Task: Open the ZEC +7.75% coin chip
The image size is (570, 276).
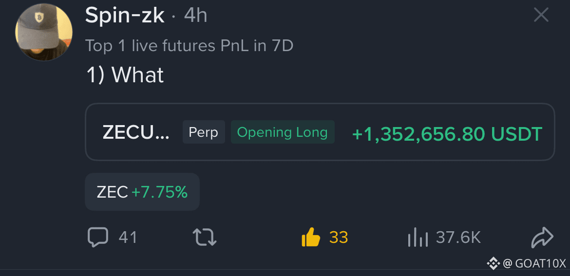Action: [x=142, y=192]
